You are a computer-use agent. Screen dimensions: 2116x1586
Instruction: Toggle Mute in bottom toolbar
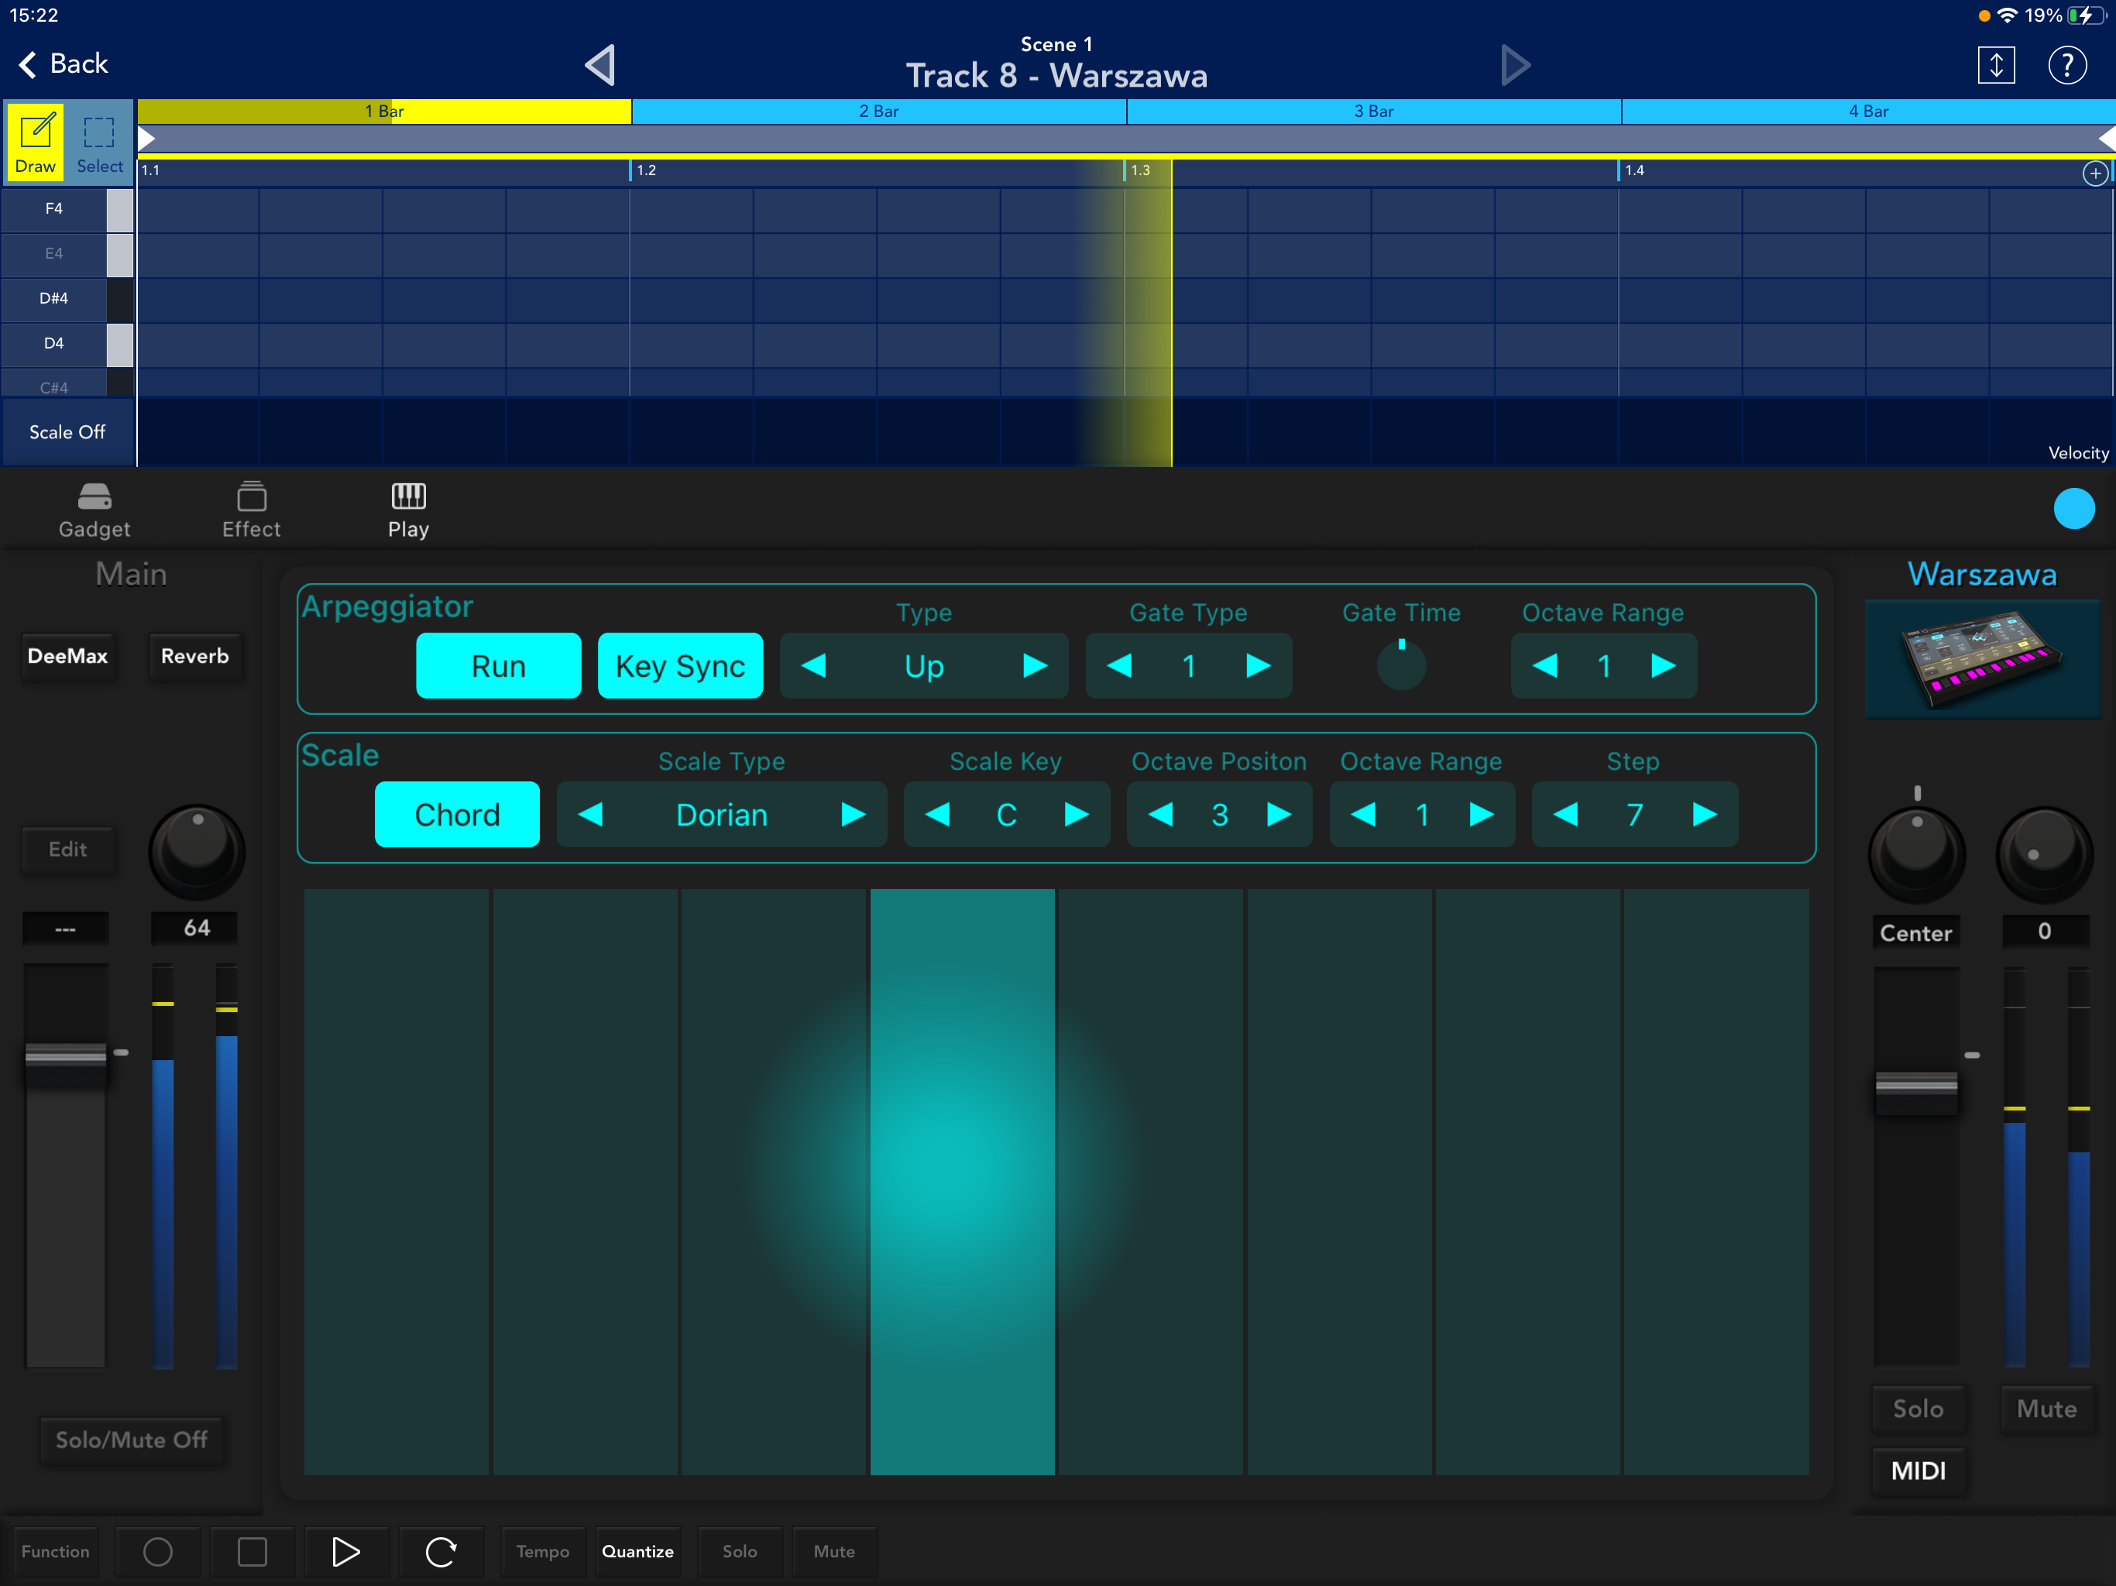834,1550
